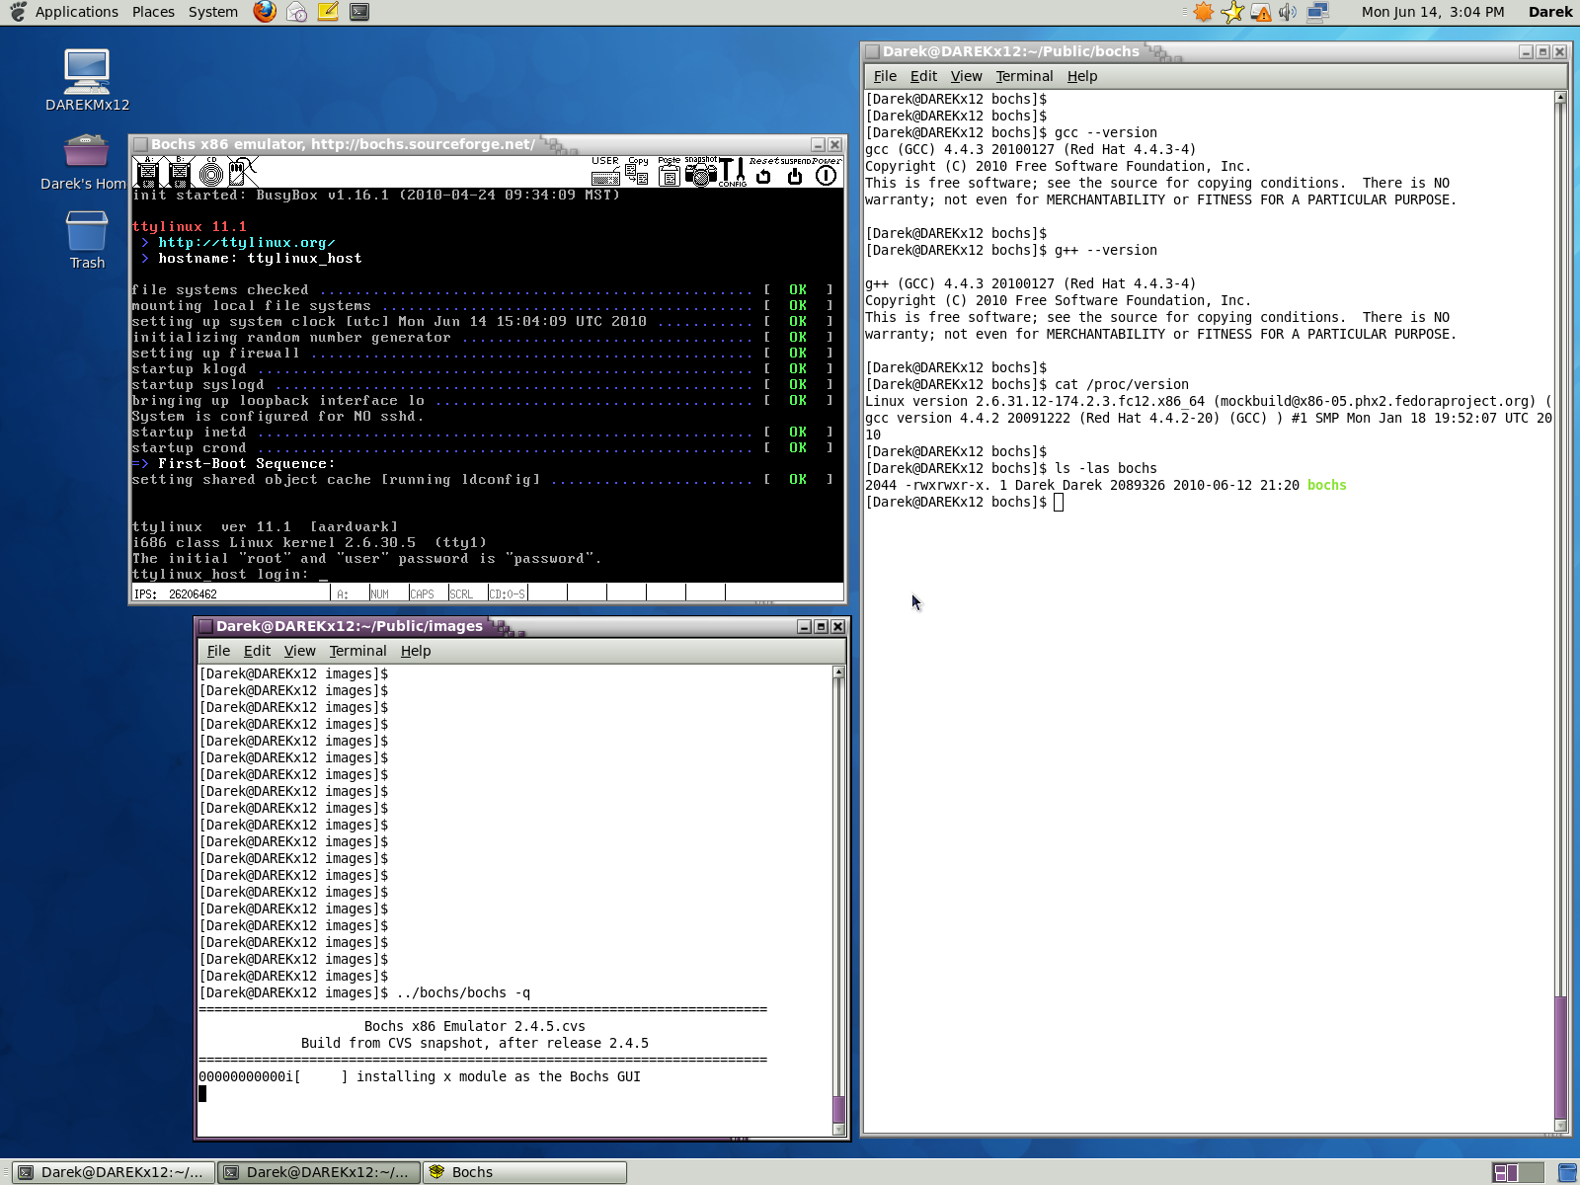This screenshot has width=1580, height=1185.
Task: Click scroll-up arrow in bochs terminal scrollbar
Action: coord(1560,97)
